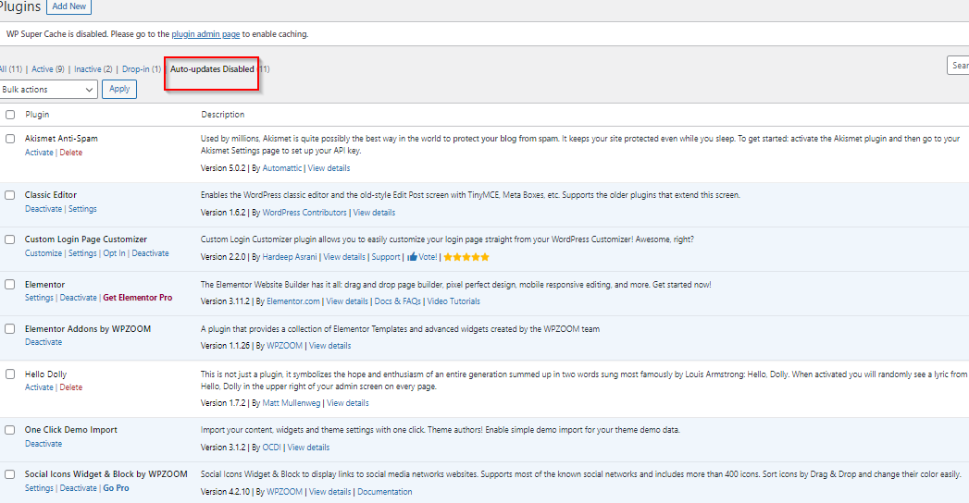Viewport: 969px width, 503px height.
Task: Click the Apply bulk action button
Action: pyautogui.click(x=119, y=89)
